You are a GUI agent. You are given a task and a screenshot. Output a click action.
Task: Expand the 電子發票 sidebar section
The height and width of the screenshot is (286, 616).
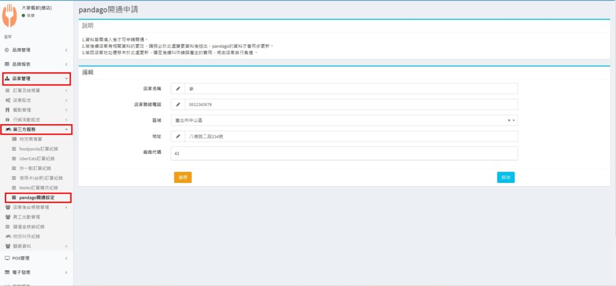pyautogui.click(x=36, y=272)
